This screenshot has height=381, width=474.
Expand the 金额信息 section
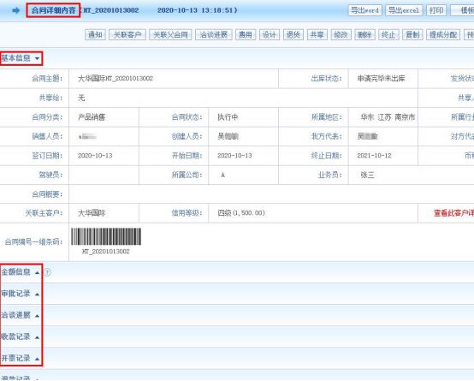click(x=21, y=272)
